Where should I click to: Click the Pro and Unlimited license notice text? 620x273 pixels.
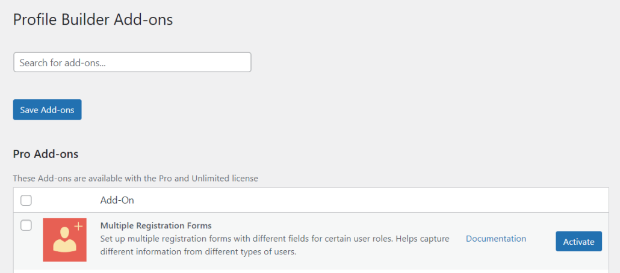135,179
